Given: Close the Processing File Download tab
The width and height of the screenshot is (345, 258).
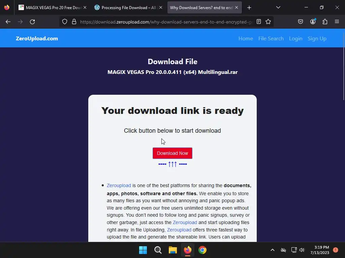Looking at the screenshot, I should click(161, 8).
